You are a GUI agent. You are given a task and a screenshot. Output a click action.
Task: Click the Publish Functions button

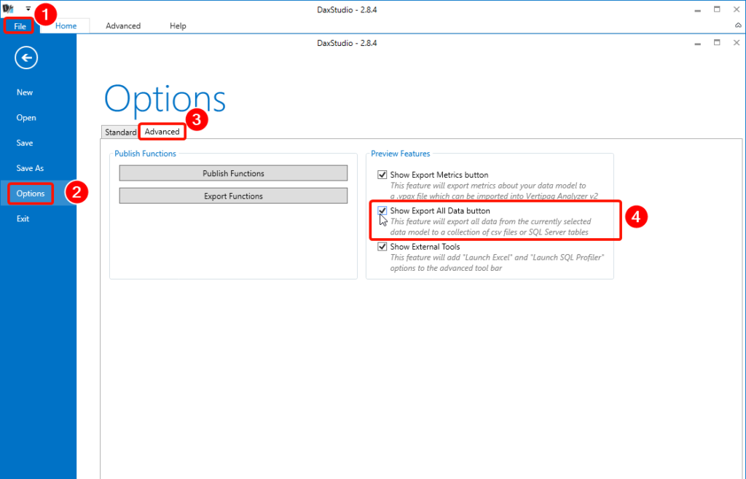pos(233,173)
